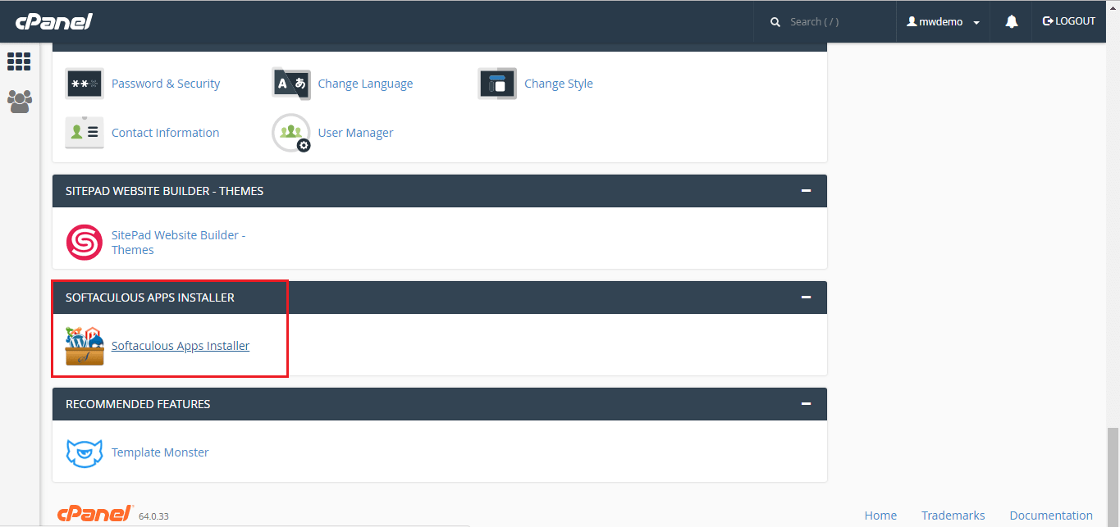Click the Password & Security icon

point(85,84)
